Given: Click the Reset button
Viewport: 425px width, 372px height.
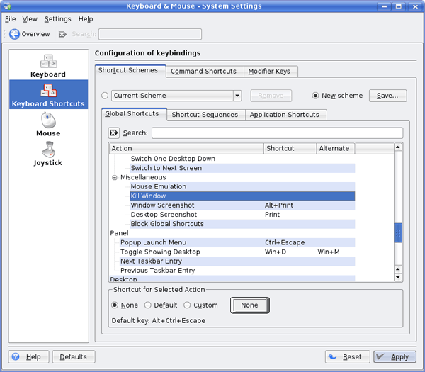Looking at the screenshot, I should coord(348,356).
